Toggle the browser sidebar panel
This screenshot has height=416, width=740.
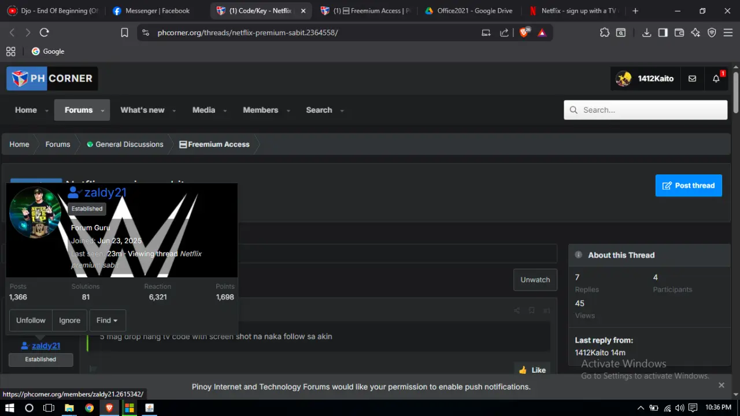(x=663, y=33)
